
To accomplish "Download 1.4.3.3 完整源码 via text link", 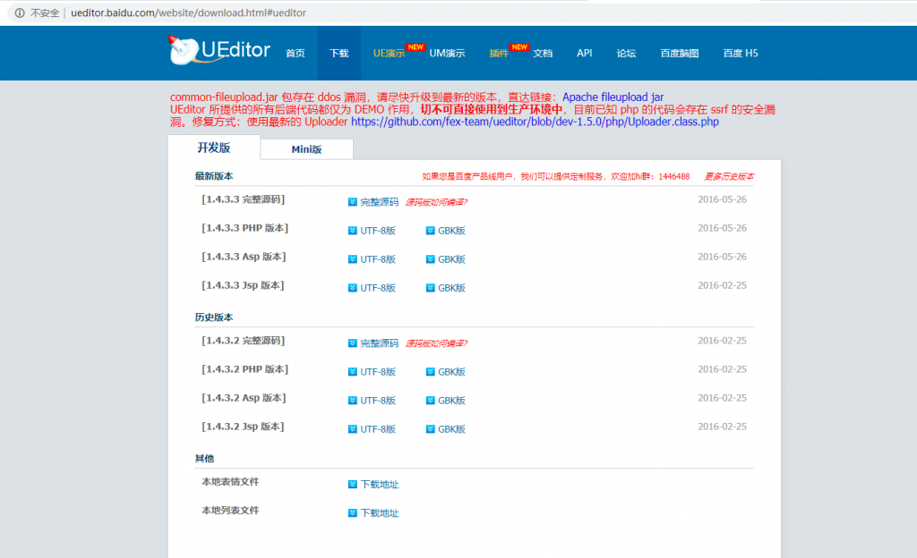I will [379, 202].
